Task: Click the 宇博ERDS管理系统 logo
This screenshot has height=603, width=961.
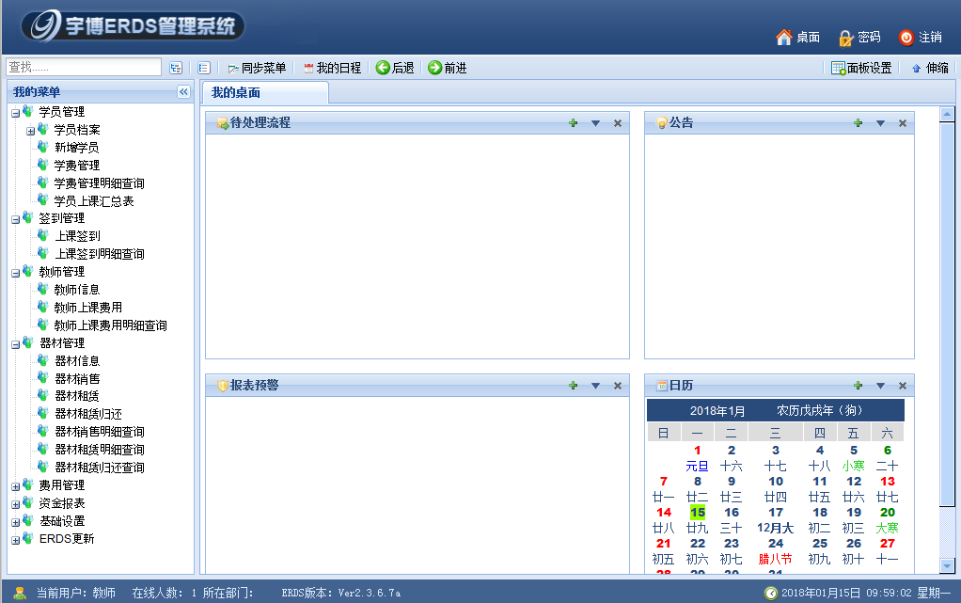Action: (x=133, y=25)
